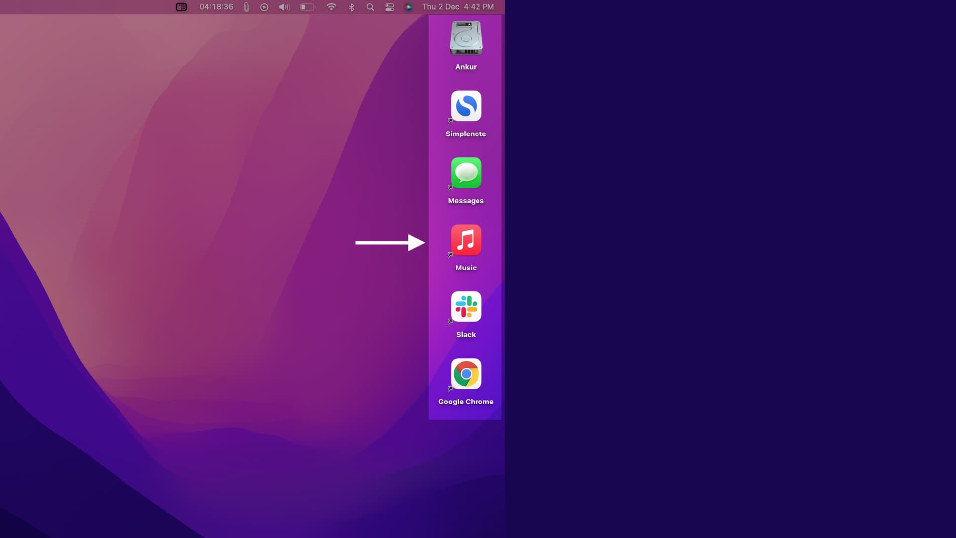Open Control Center from menu bar
This screenshot has width=956, height=538.
tap(390, 7)
